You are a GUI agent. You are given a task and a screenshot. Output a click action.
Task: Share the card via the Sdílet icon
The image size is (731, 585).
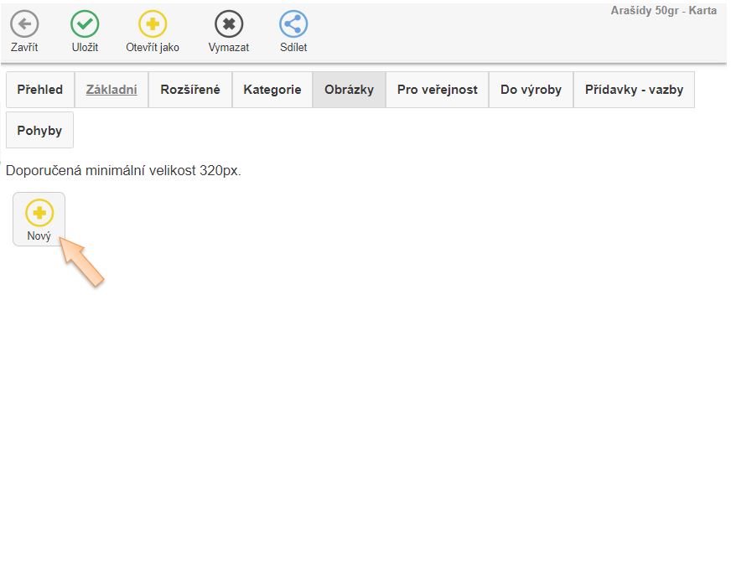pos(293,24)
